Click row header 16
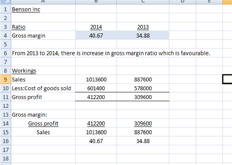 pos(5,141)
